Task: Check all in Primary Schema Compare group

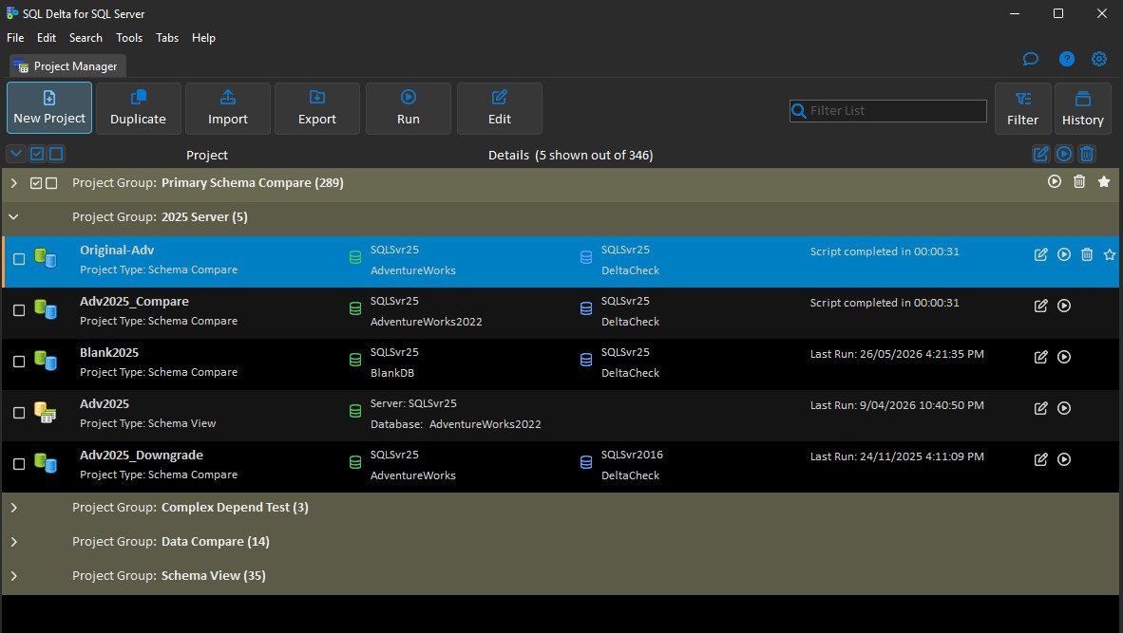Action: click(36, 183)
